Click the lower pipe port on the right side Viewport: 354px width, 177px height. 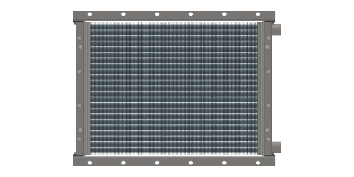276,147
